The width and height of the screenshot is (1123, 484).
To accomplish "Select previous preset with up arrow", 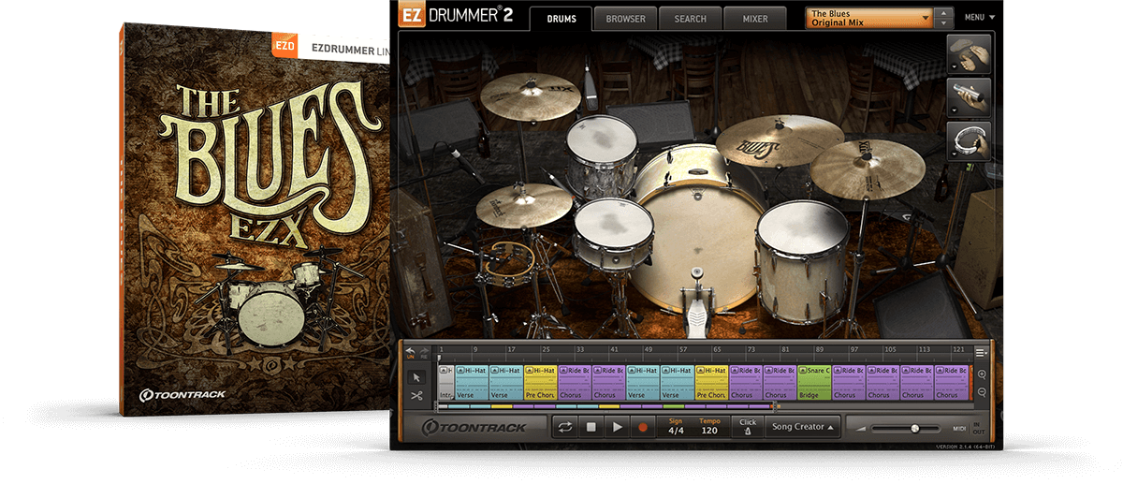I will 945,12.
